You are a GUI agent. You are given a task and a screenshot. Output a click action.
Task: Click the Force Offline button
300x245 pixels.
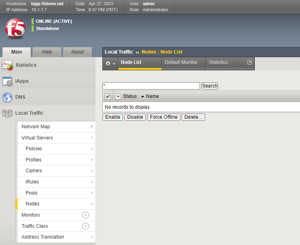pos(164,117)
